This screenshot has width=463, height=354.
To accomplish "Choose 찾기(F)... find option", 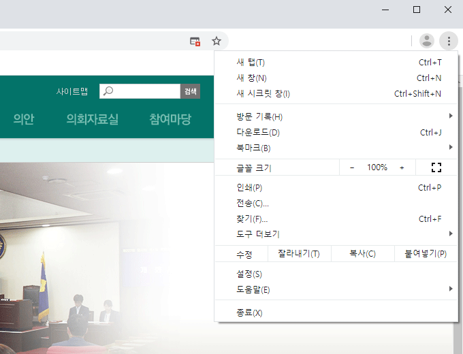I will coord(336,219).
